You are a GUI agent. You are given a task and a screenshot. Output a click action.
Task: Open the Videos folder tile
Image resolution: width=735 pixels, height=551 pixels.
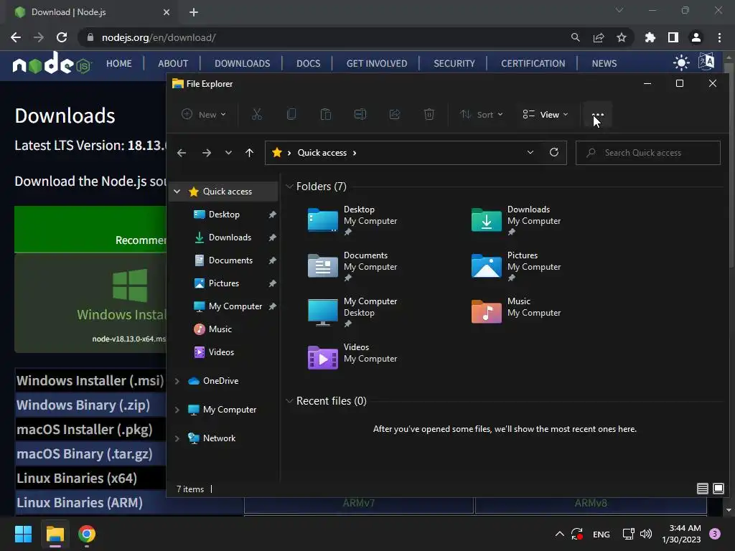pyautogui.click(x=352, y=357)
